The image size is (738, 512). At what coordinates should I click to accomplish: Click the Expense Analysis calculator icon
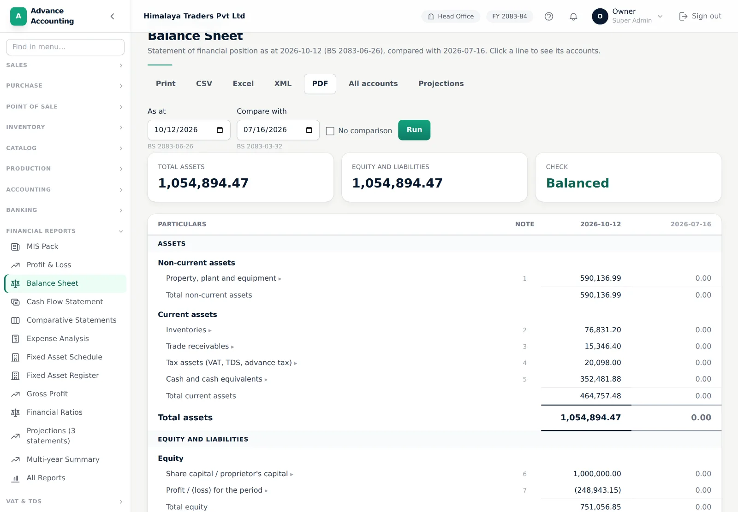pyautogui.click(x=15, y=339)
